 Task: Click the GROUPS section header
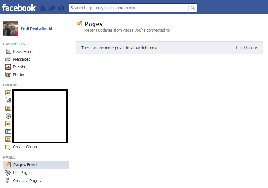coord(11,85)
